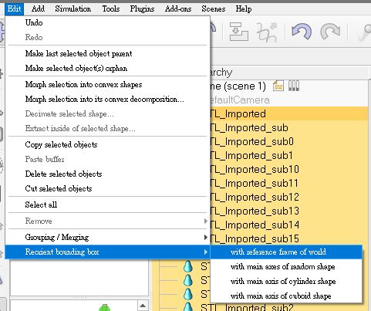Click the small up arrow button at bottom
This screenshot has width=371, height=311.
click(x=143, y=306)
